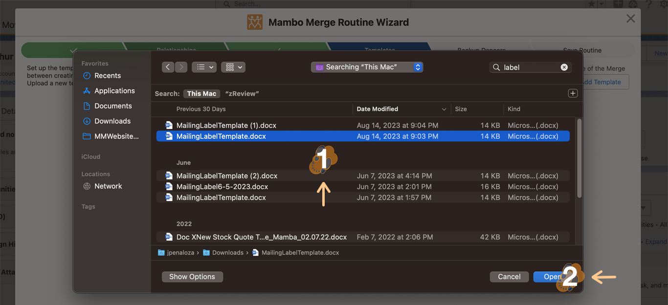Close the Mambo Merge Routine Wizard

click(630, 19)
